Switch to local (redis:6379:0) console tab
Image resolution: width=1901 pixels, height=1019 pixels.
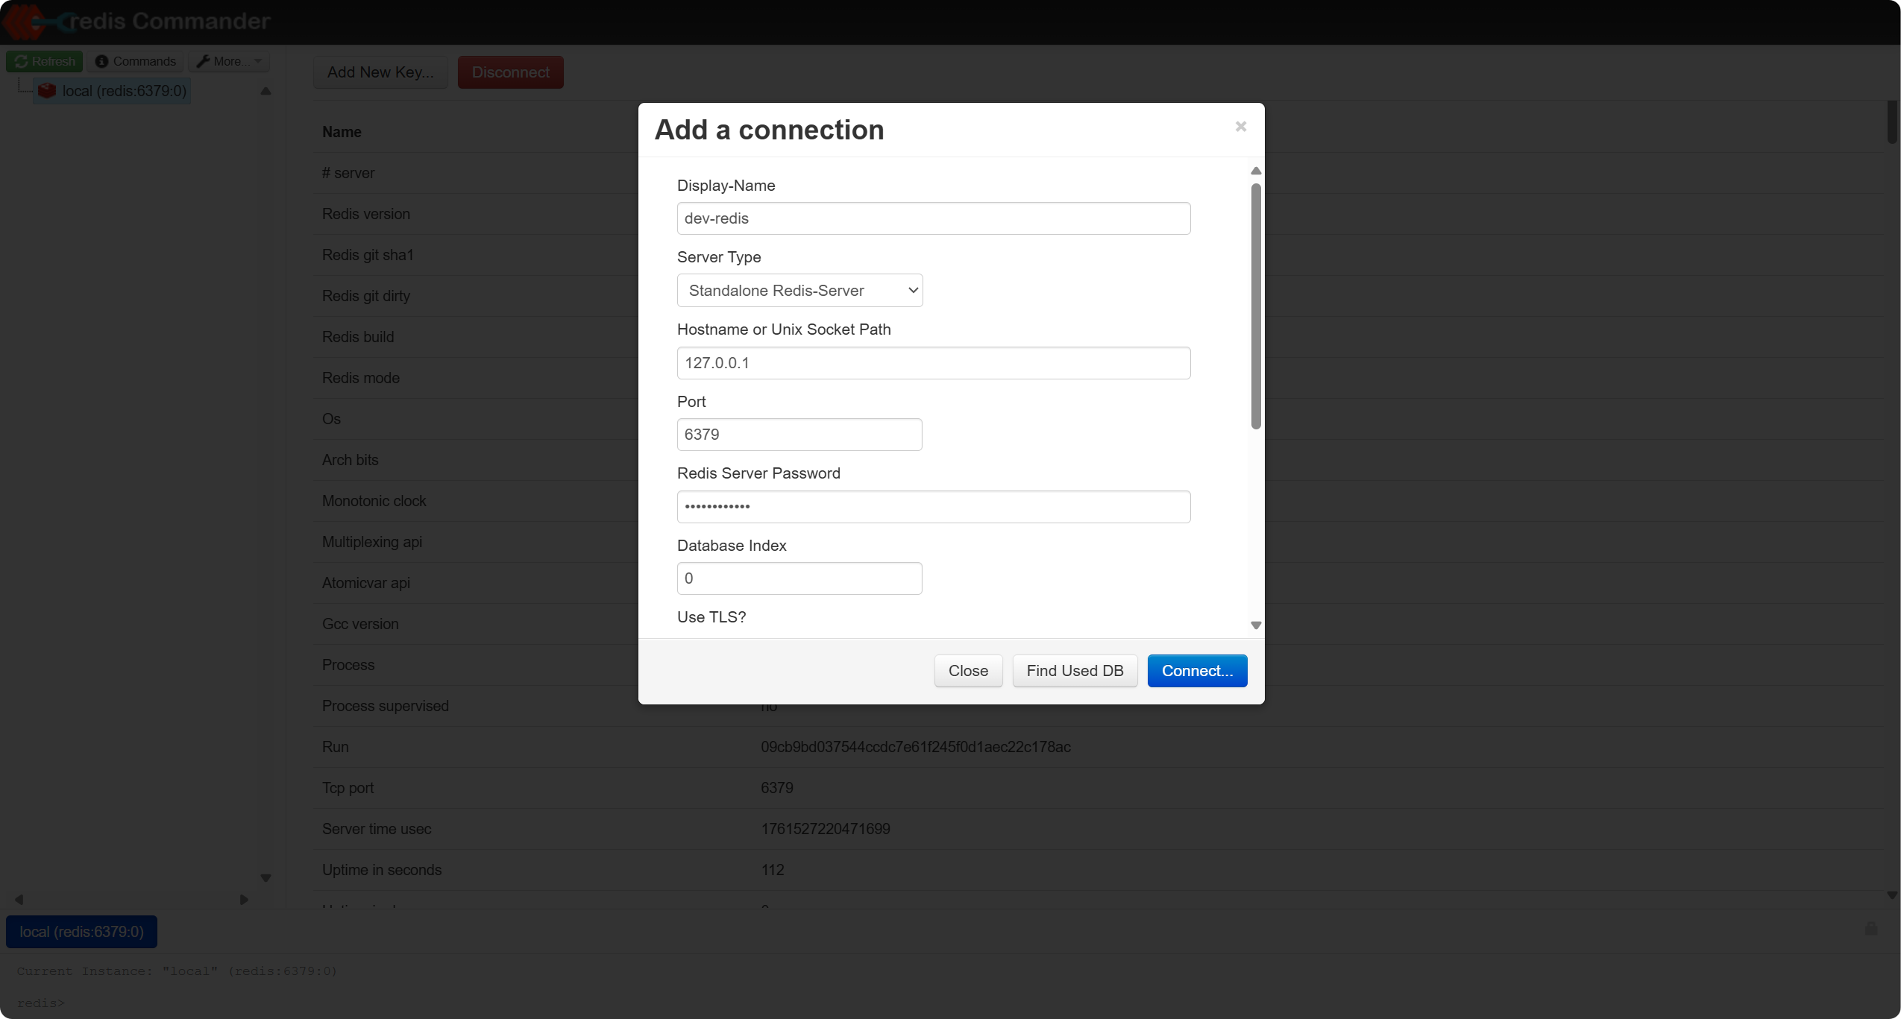[81, 932]
